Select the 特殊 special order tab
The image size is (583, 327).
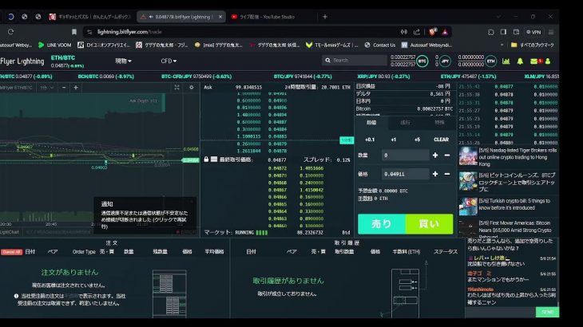[439, 123]
